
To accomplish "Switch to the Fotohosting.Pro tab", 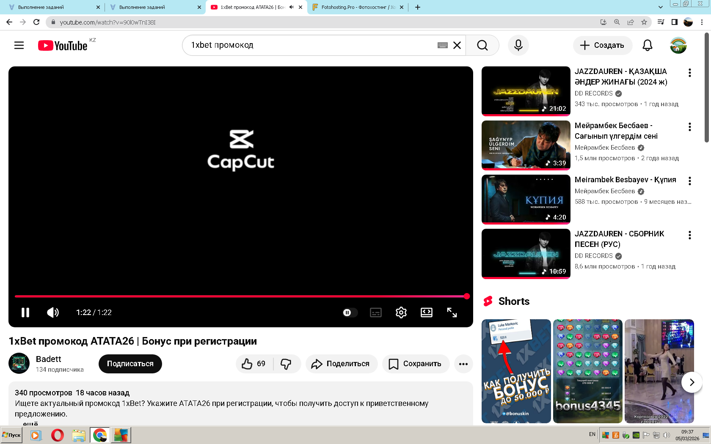I will tap(358, 7).
